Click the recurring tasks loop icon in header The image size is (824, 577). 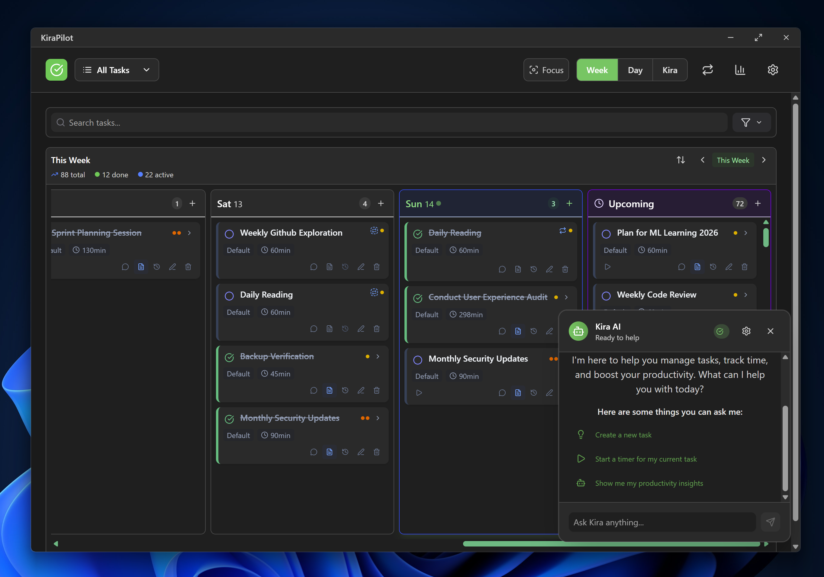coord(707,70)
